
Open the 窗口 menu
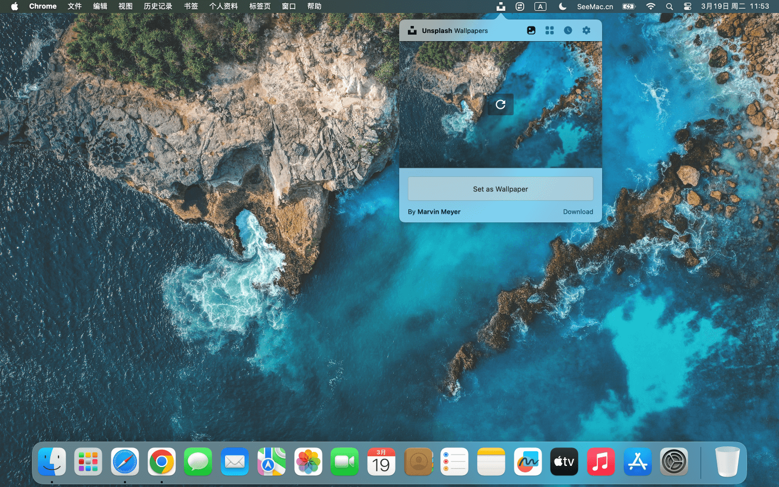click(x=289, y=6)
